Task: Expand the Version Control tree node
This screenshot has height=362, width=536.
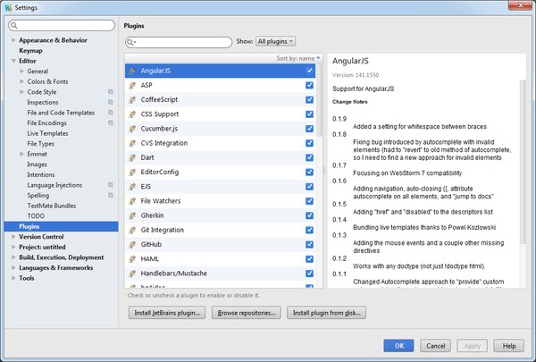Action: coord(13,237)
